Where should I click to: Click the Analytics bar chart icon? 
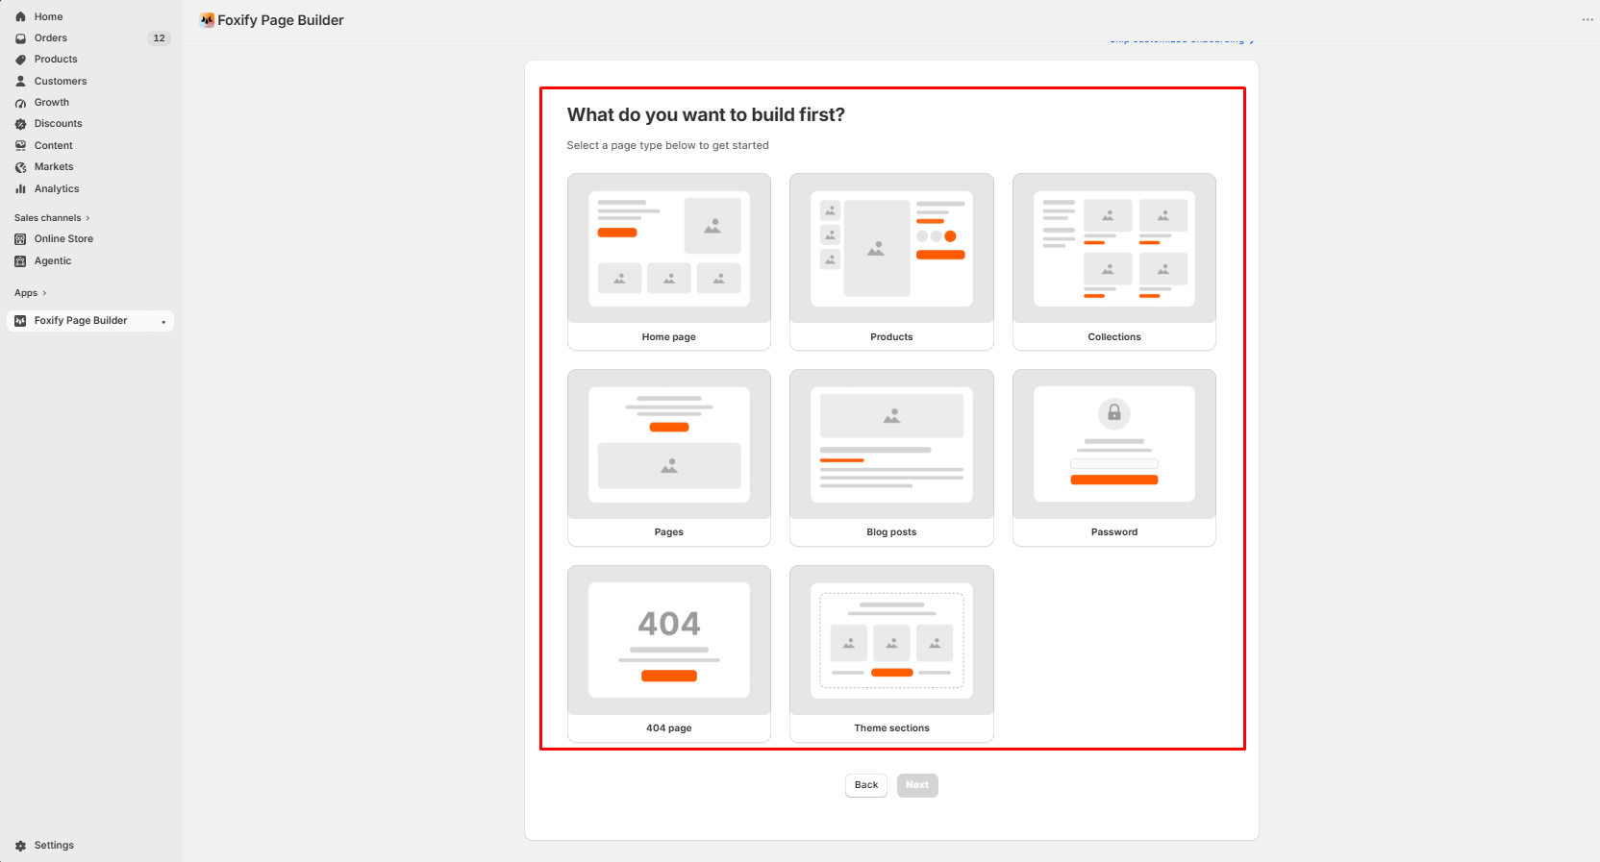(x=20, y=189)
